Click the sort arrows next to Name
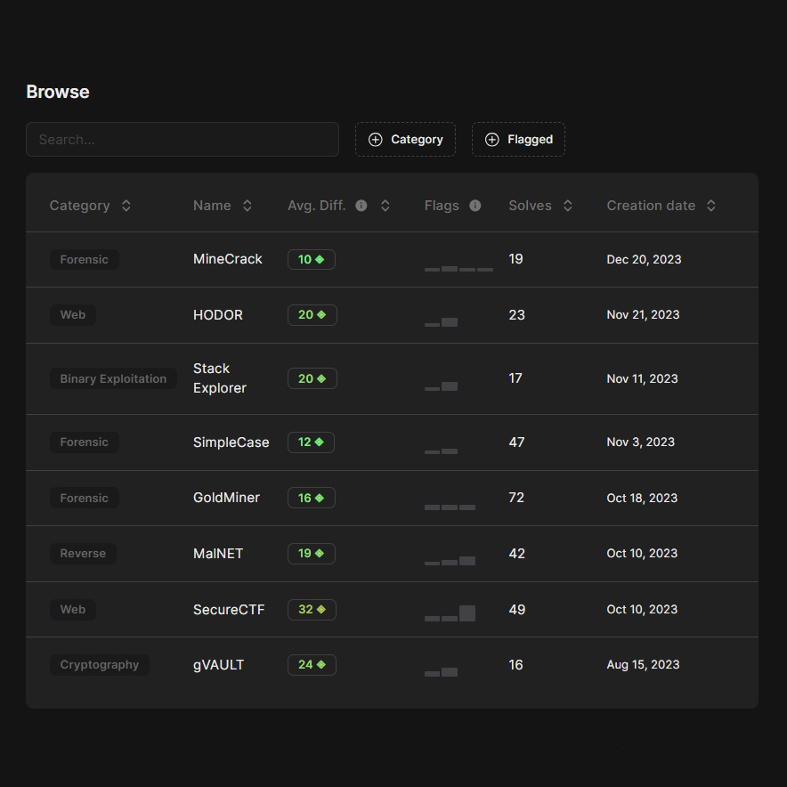The height and width of the screenshot is (787, 787). [247, 206]
